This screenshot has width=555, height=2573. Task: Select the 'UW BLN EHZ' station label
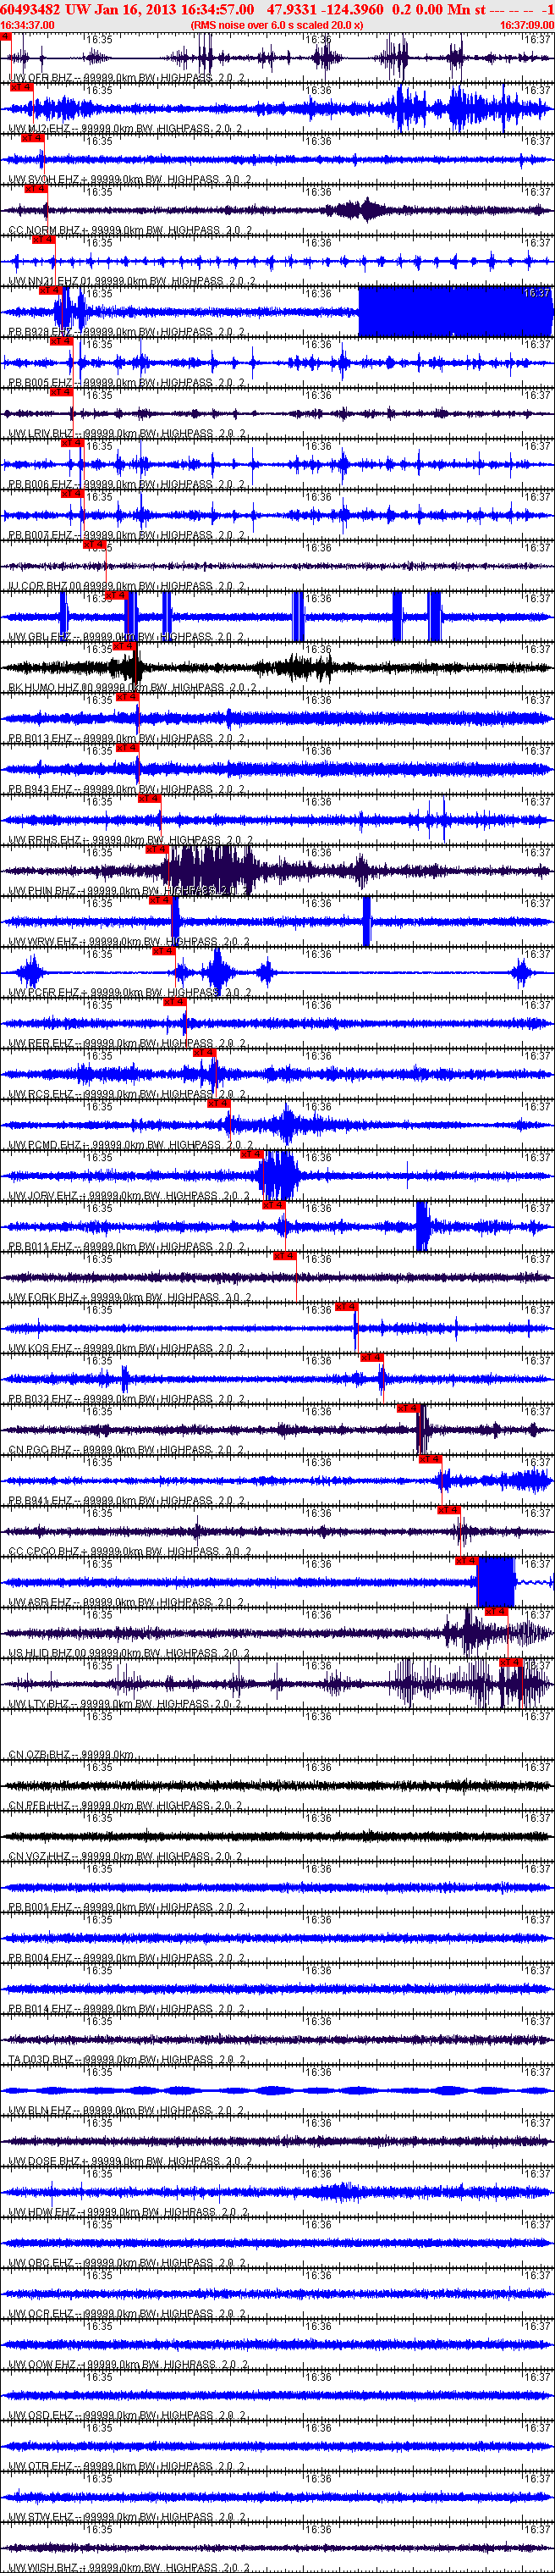click(x=40, y=2111)
